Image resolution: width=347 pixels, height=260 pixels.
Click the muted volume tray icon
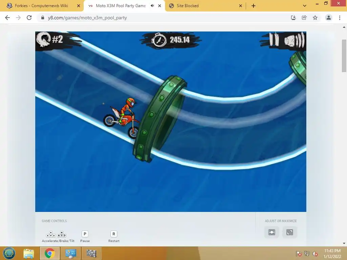coord(315,254)
